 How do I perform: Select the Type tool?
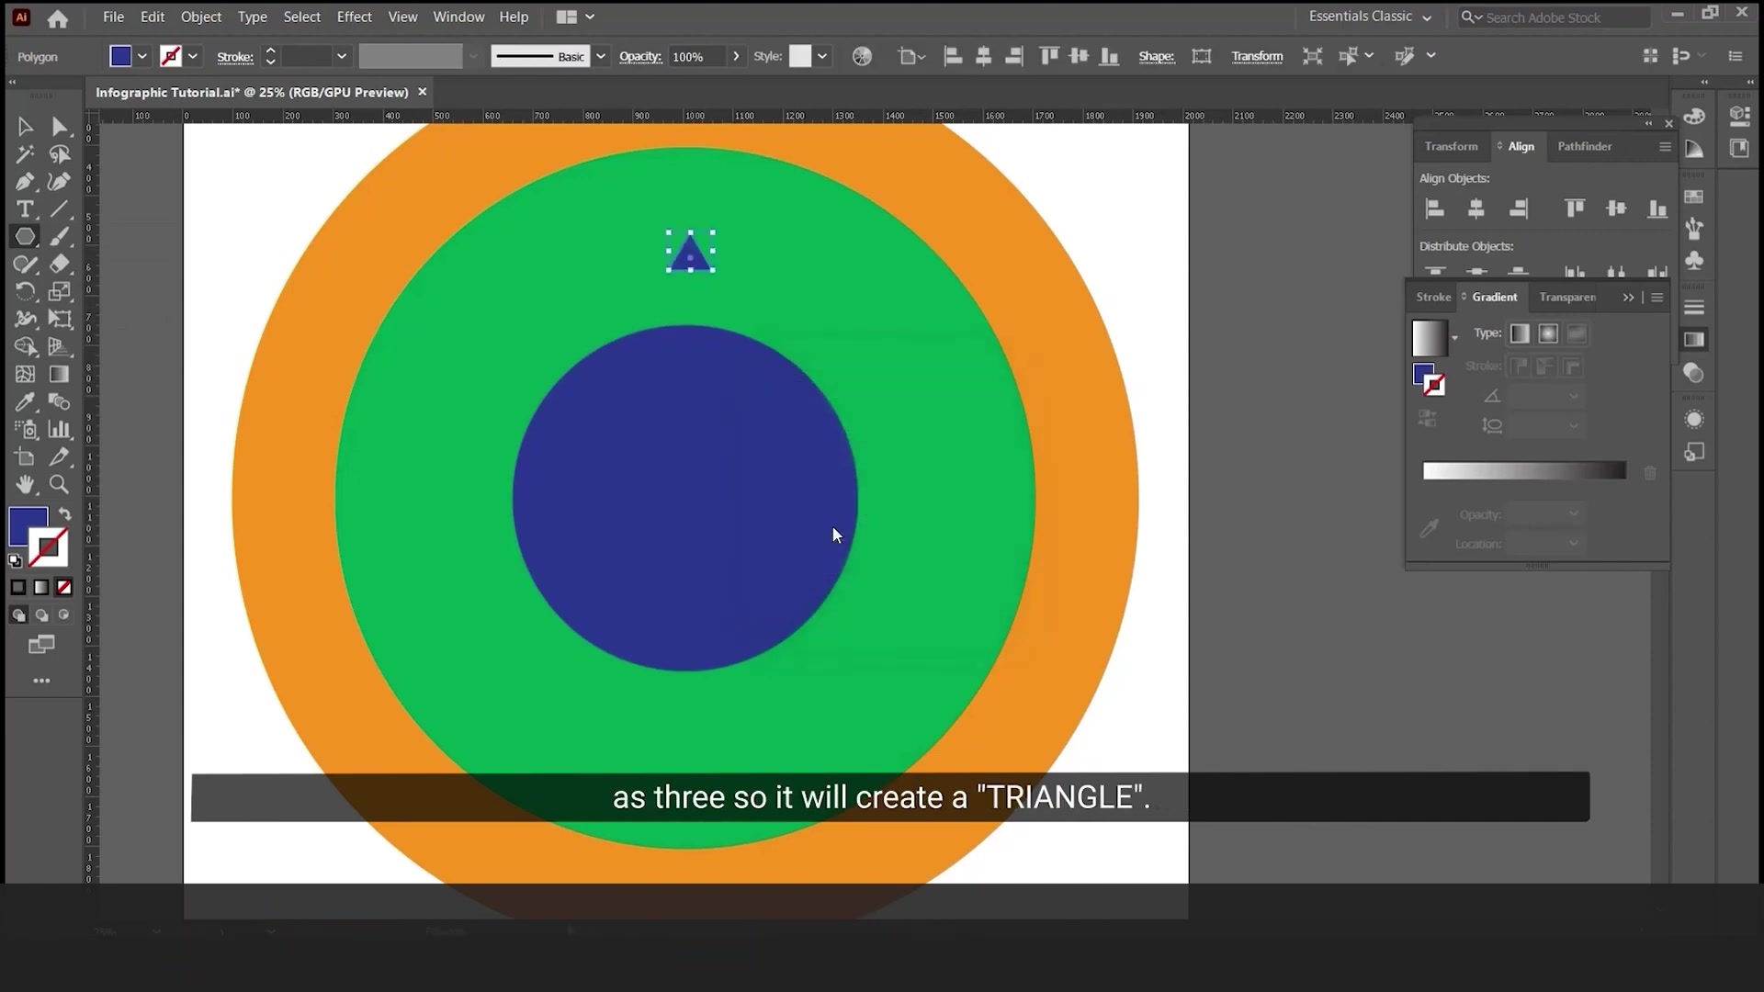pyautogui.click(x=25, y=209)
